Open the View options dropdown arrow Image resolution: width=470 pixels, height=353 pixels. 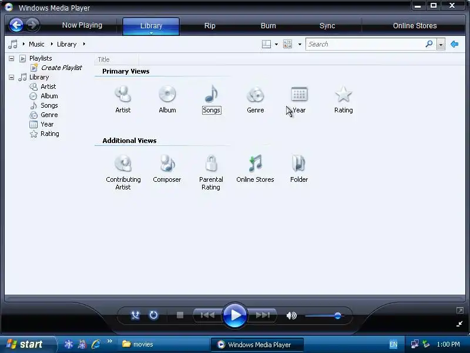click(x=300, y=45)
